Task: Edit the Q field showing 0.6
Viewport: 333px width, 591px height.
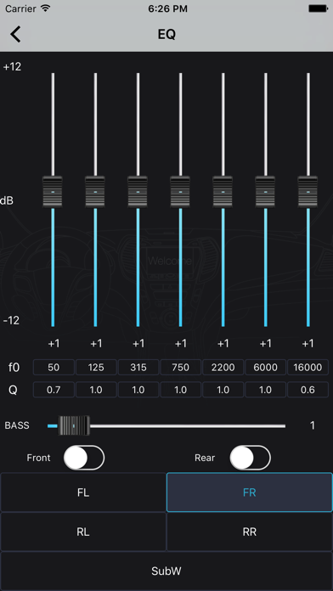Action: 308,390
